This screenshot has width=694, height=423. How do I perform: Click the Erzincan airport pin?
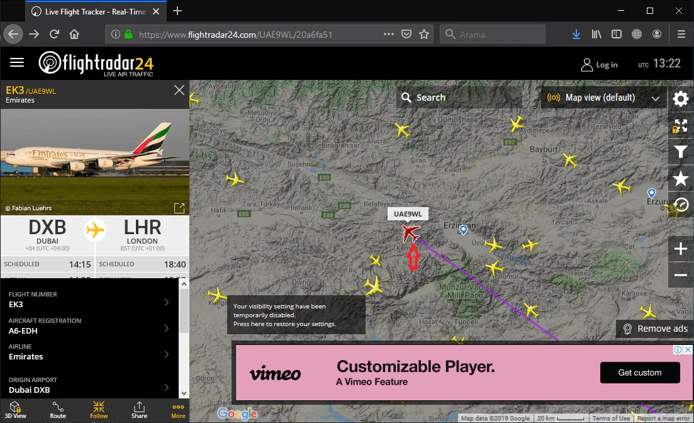(x=464, y=230)
